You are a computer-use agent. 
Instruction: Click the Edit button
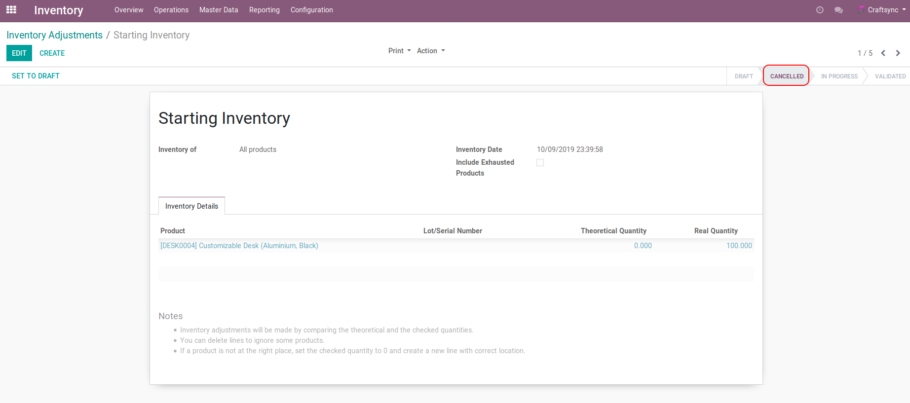tap(19, 53)
